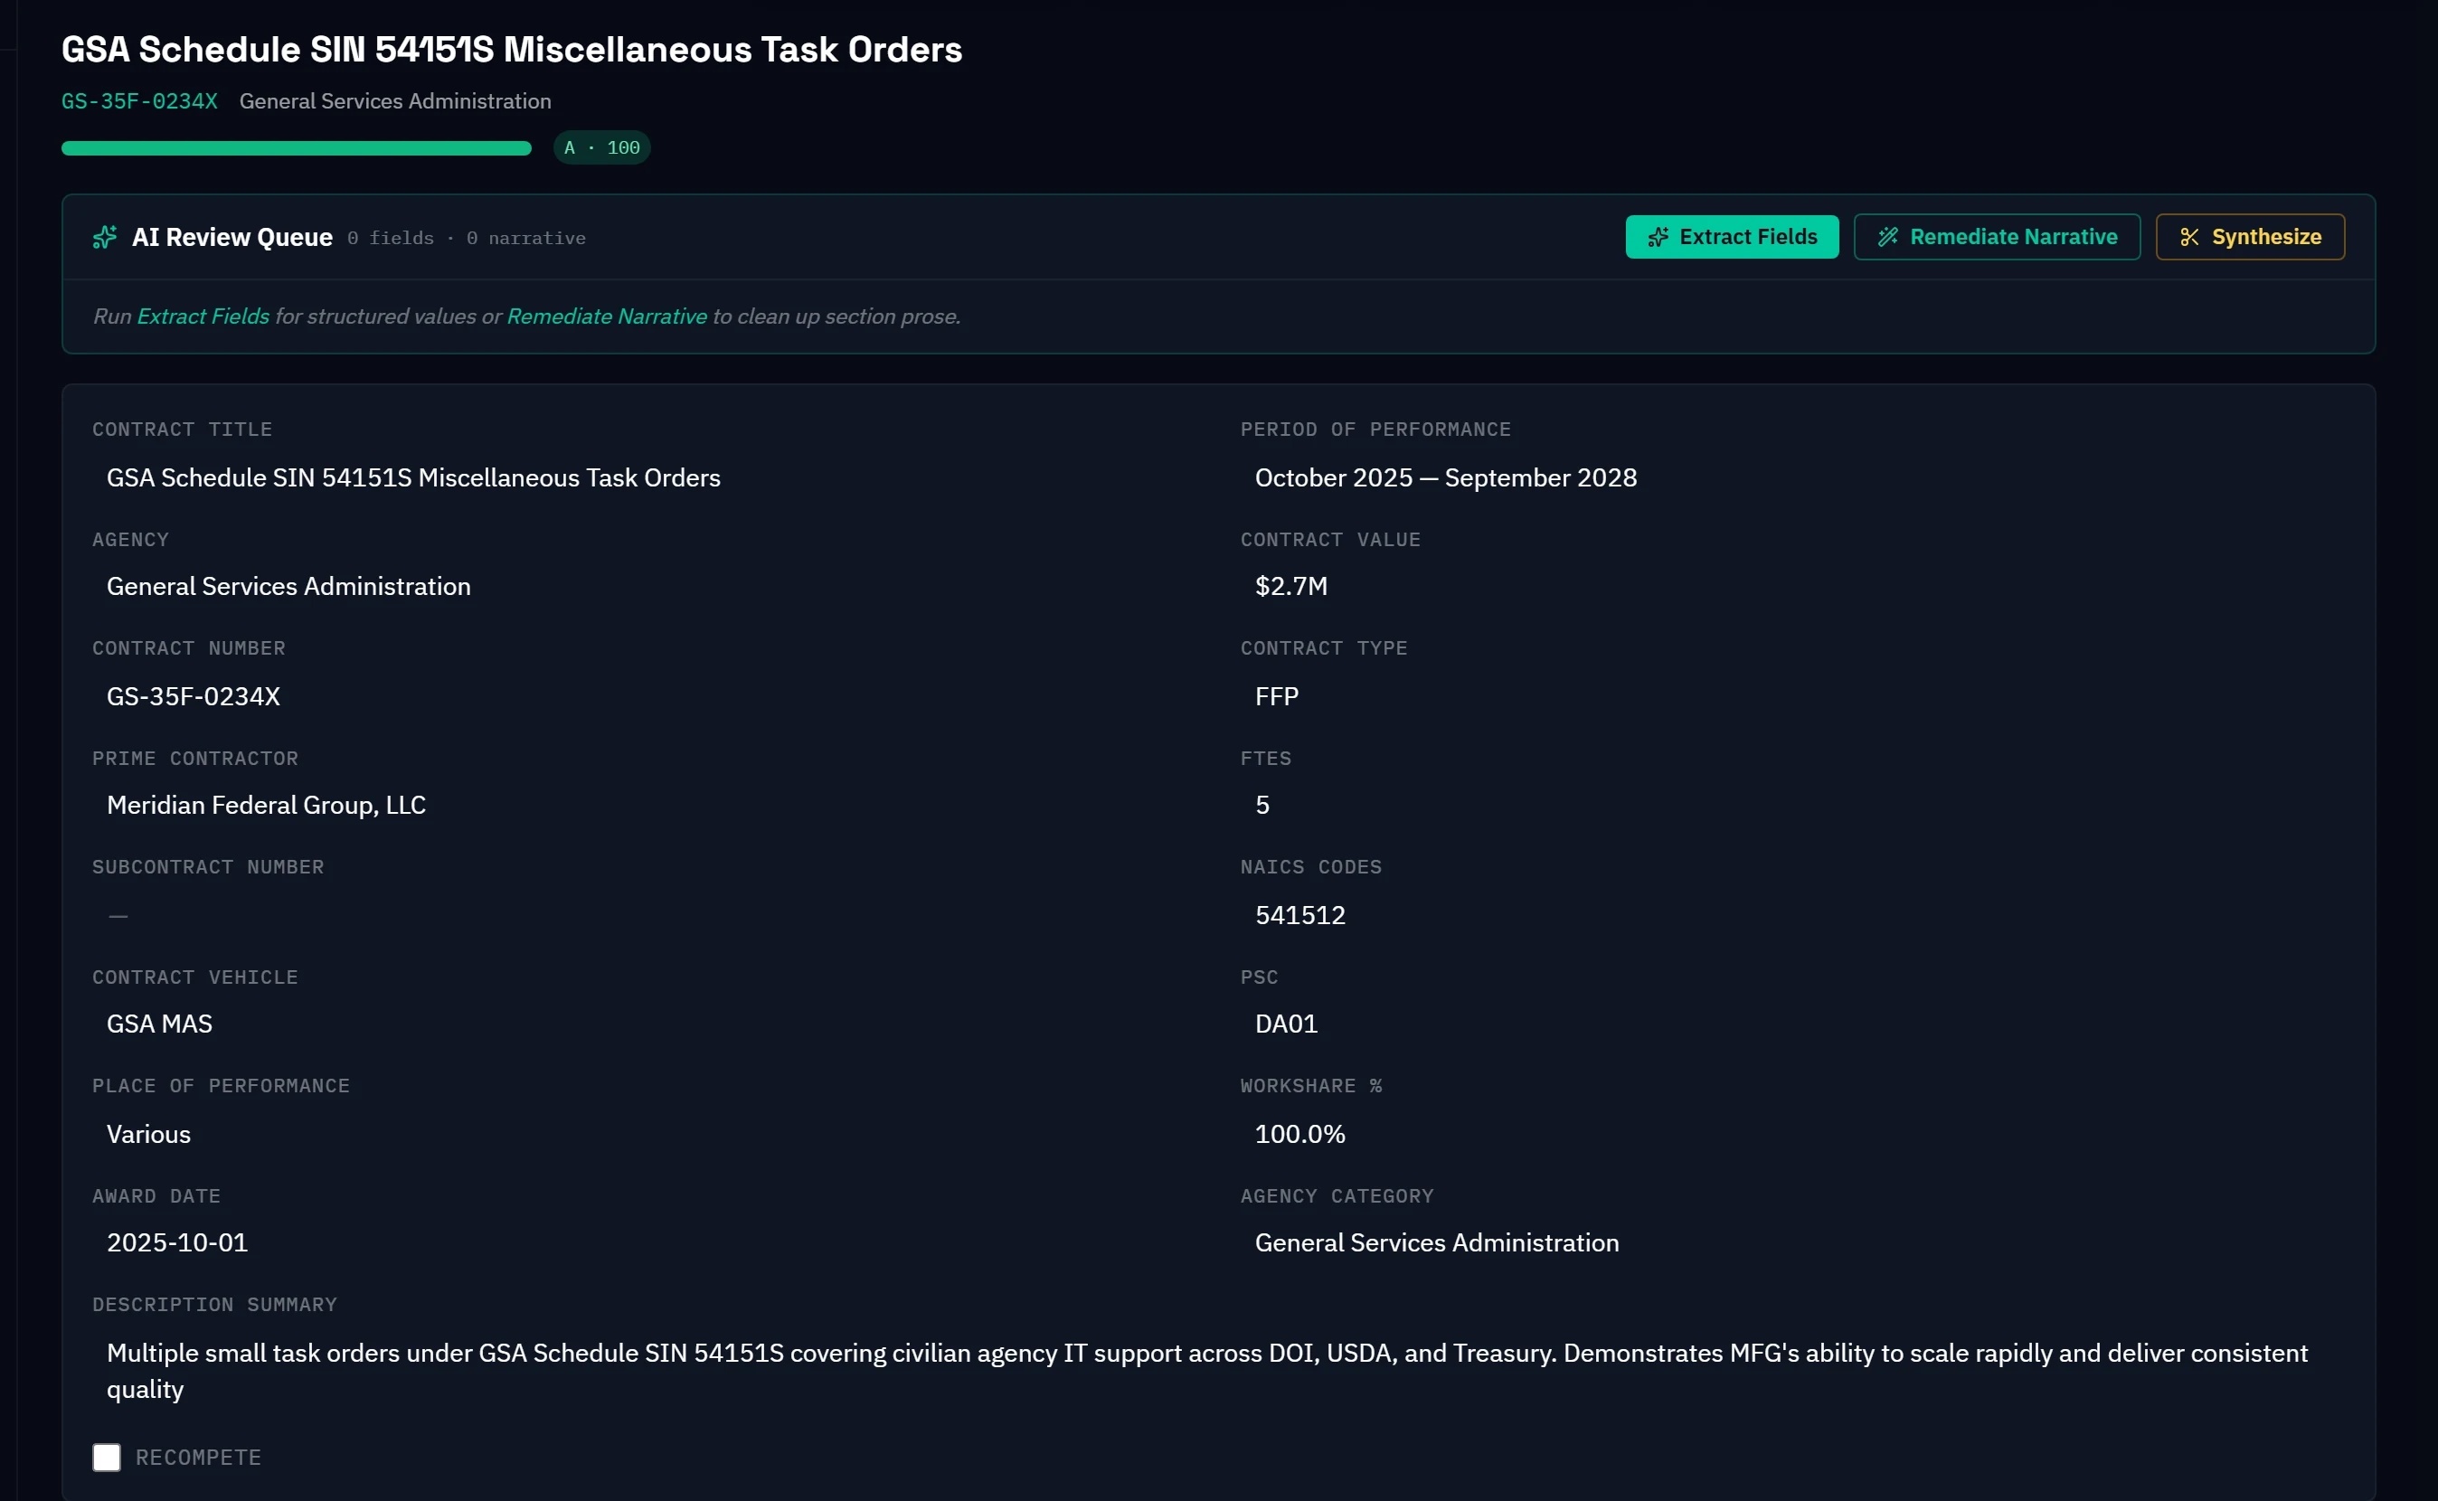The height and width of the screenshot is (1501, 2438).
Task: Click the sparkle icon in Extract Fields button
Action: pyautogui.click(x=1658, y=237)
